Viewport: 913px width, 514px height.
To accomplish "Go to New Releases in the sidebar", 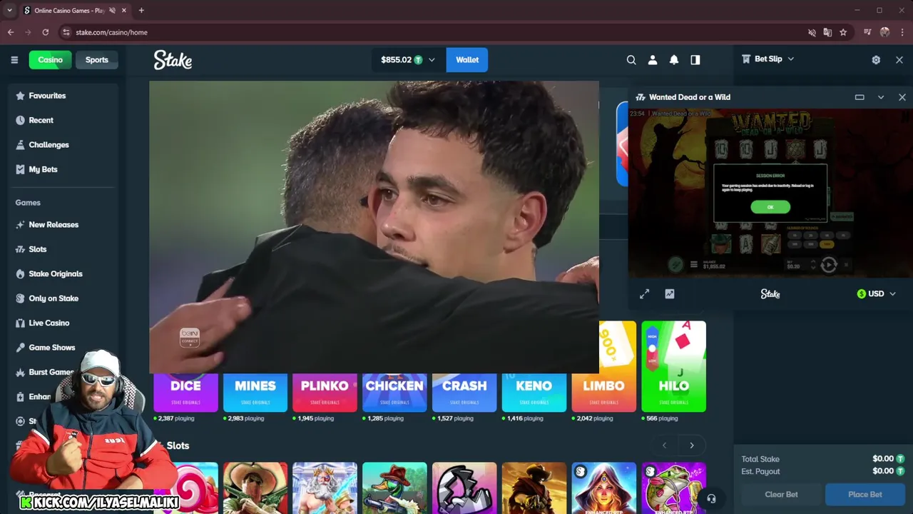I will click(x=53, y=225).
